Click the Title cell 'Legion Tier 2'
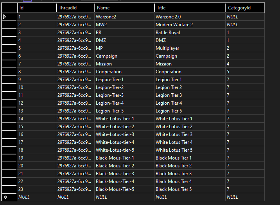 (x=190, y=87)
